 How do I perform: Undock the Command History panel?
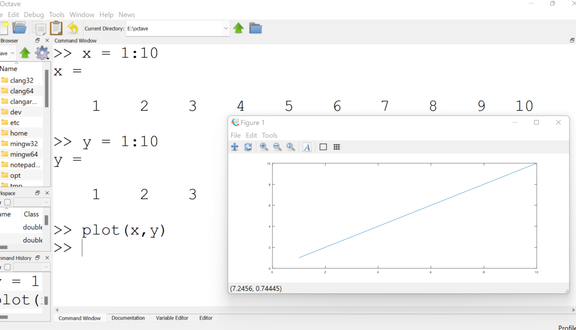click(x=37, y=258)
